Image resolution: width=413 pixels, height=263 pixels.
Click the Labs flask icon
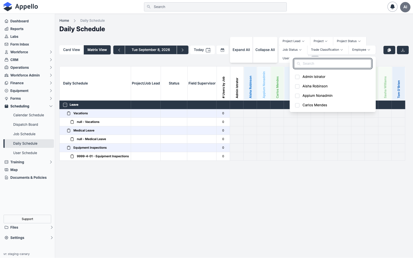click(6, 37)
